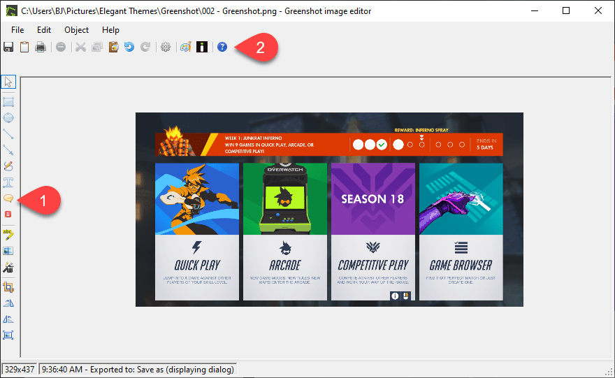
Task: Click the blue help question mark icon
Action: (222, 48)
